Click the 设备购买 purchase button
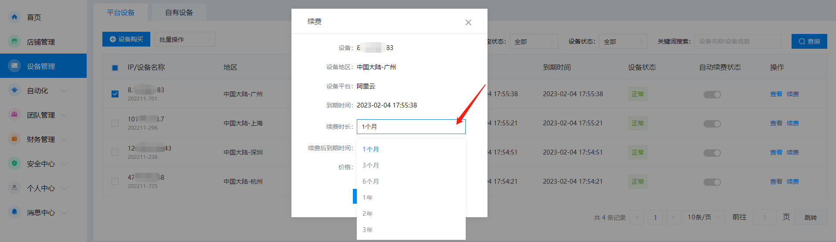 pyautogui.click(x=126, y=39)
